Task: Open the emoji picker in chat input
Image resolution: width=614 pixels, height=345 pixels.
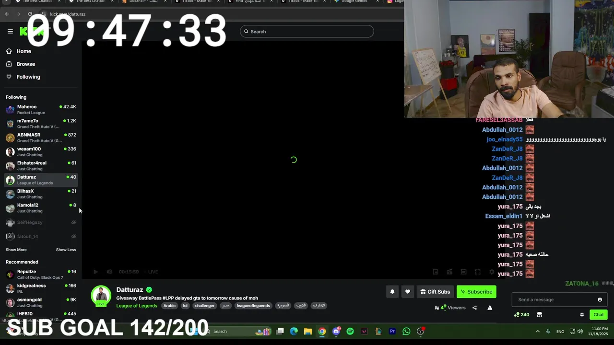Action: coord(600,300)
